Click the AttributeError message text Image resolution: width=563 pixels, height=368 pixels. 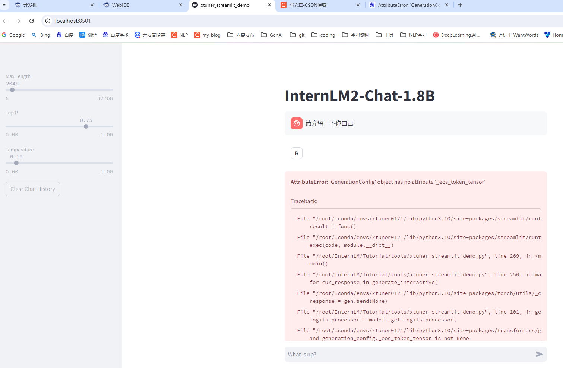click(388, 182)
